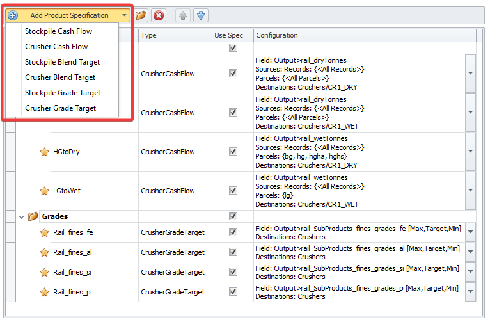490x322 pixels.
Task: Select Stockpile Blend Target menu entry
Action: tap(62, 62)
